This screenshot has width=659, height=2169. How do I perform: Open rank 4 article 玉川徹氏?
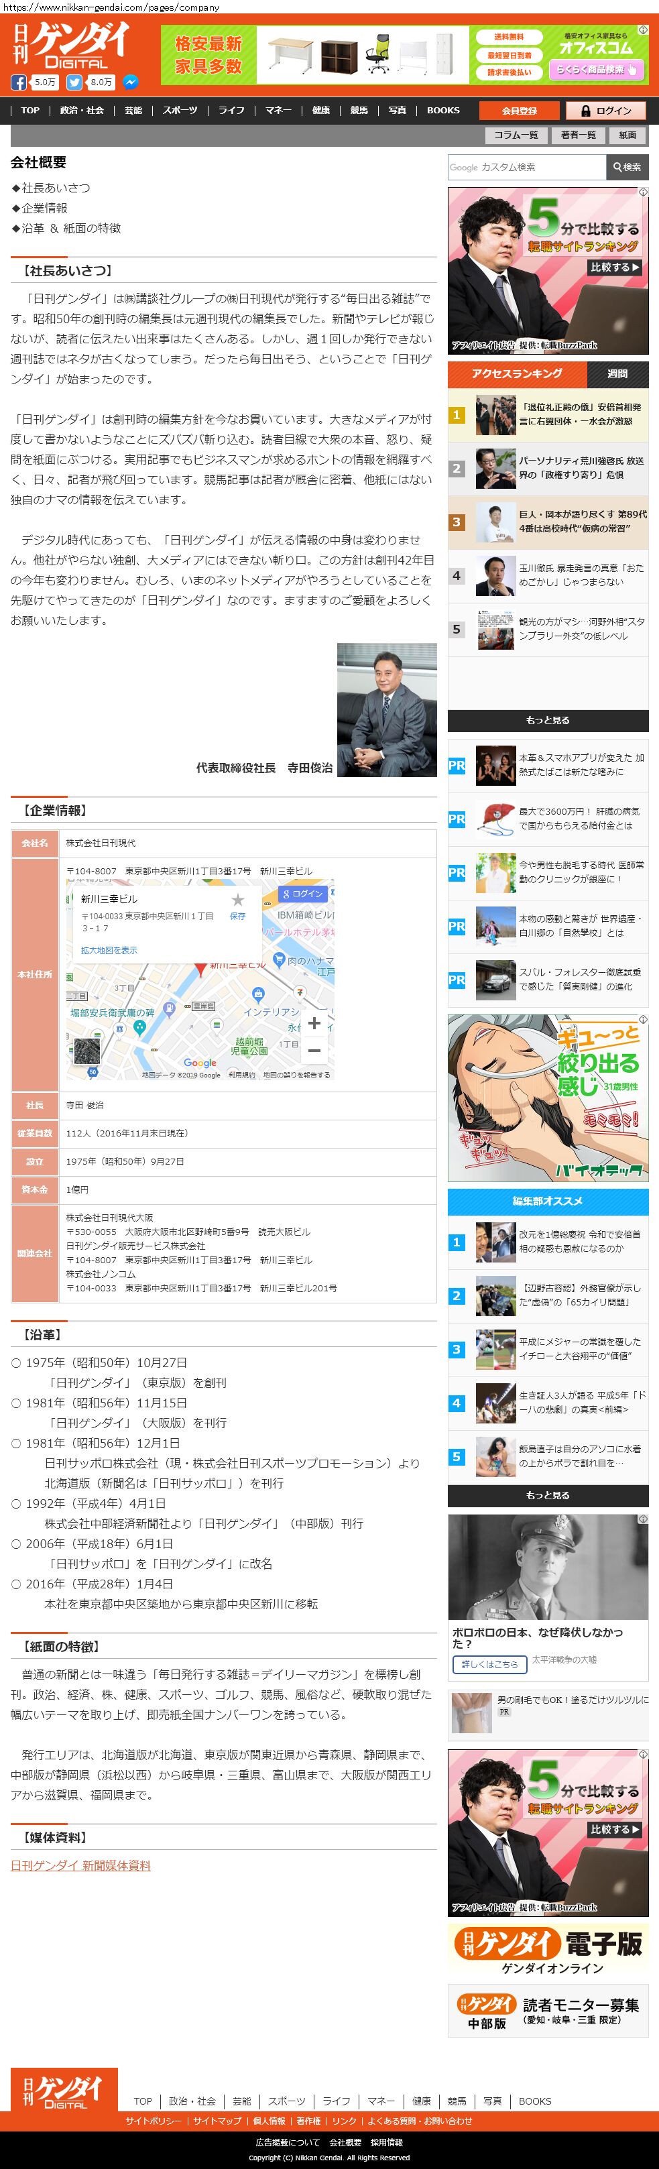(x=548, y=576)
